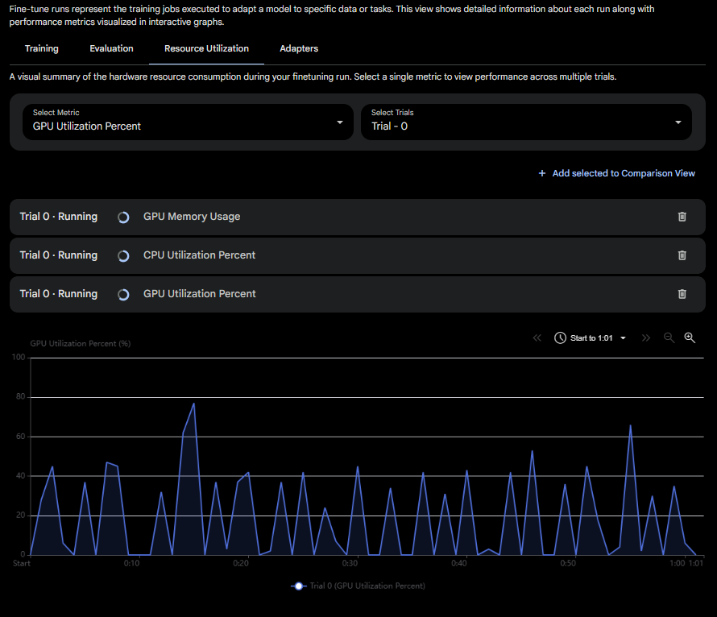Select the GPU Utilization Percent row label
Screen dimensions: 717x617
click(x=199, y=294)
